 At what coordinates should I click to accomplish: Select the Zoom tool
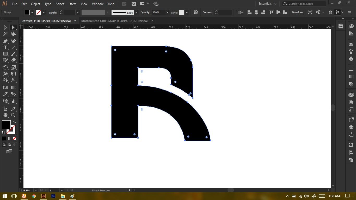click(13, 115)
